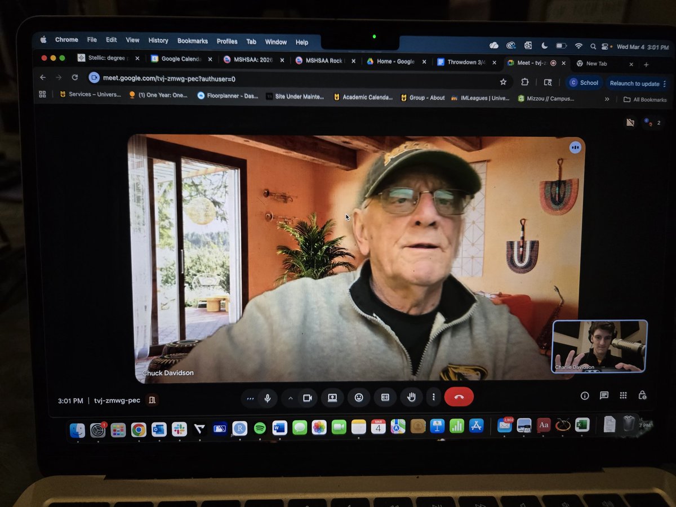Open Floorplanner bookmark
Viewport: 676px width, 507px height.
228,96
